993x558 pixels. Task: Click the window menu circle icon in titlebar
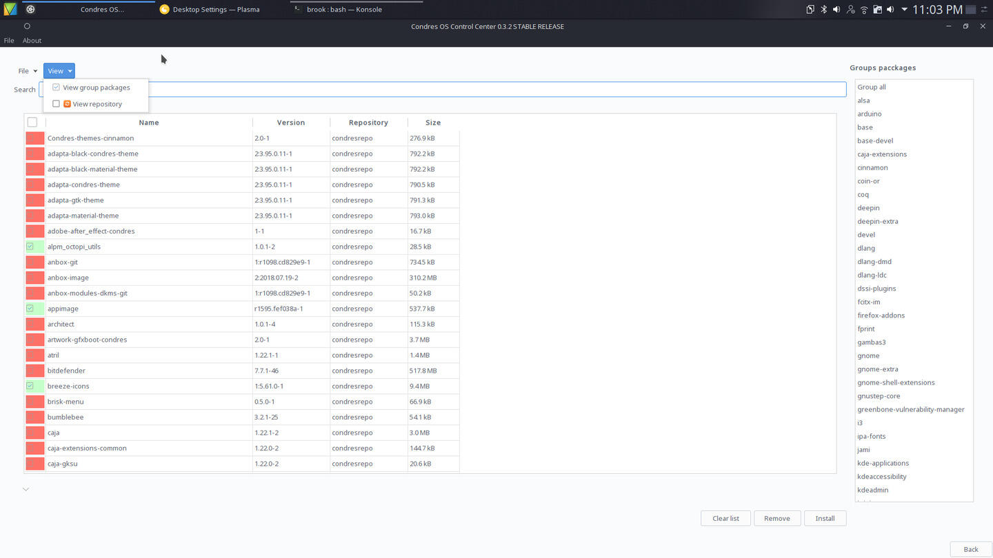[27, 26]
